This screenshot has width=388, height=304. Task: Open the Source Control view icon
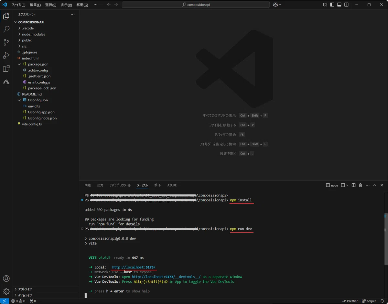tap(6, 42)
